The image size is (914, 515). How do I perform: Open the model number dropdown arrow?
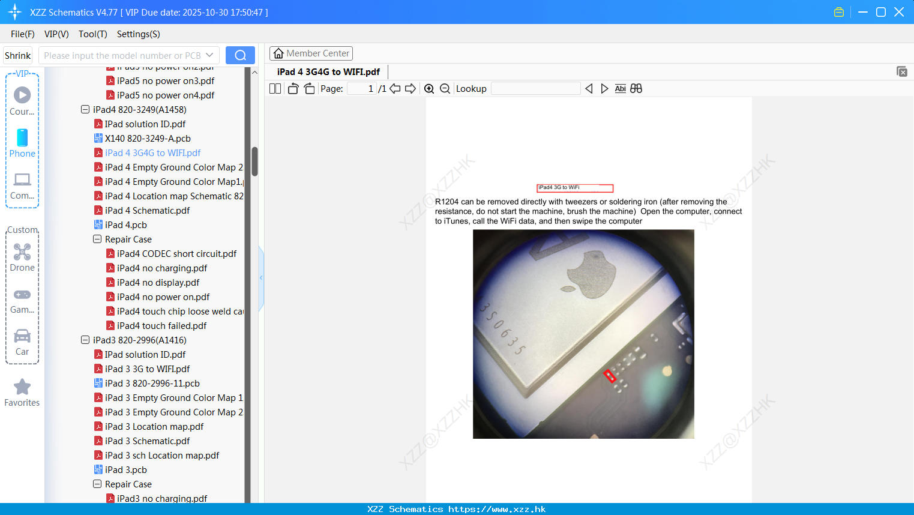(209, 55)
